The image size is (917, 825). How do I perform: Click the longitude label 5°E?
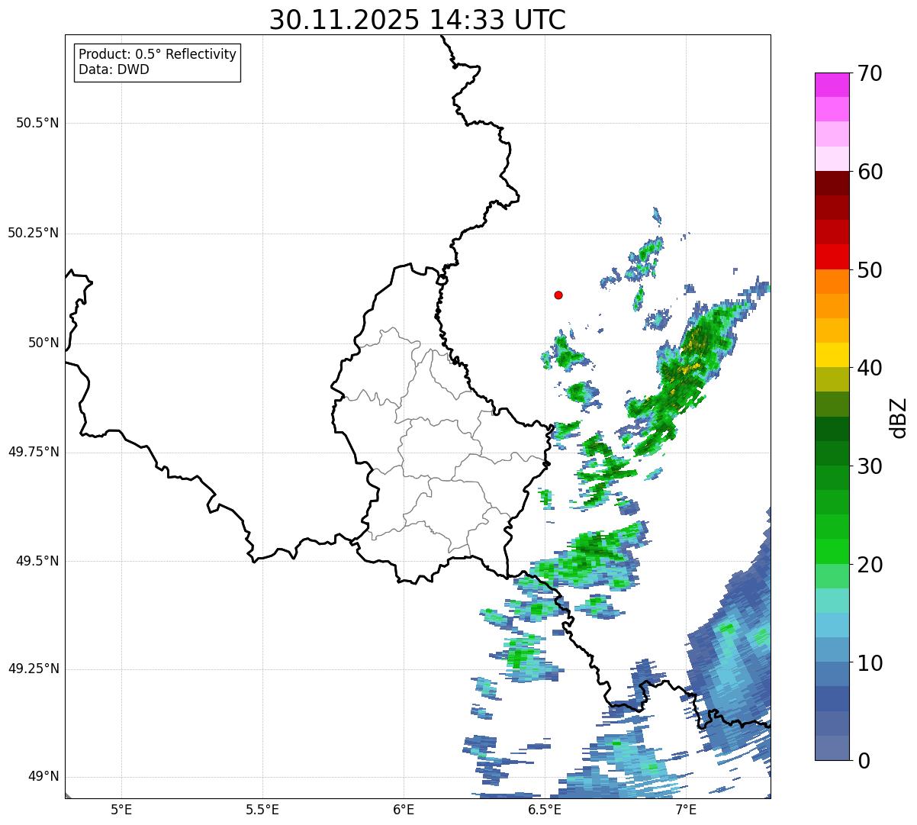pos(121,809)
